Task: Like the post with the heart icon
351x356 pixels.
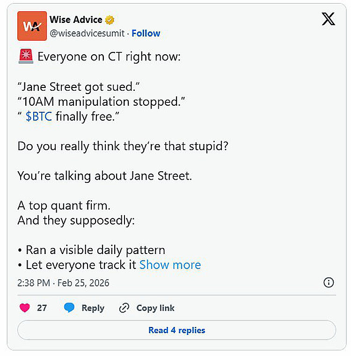Action: pyautogui.click(x=25, y=308)
